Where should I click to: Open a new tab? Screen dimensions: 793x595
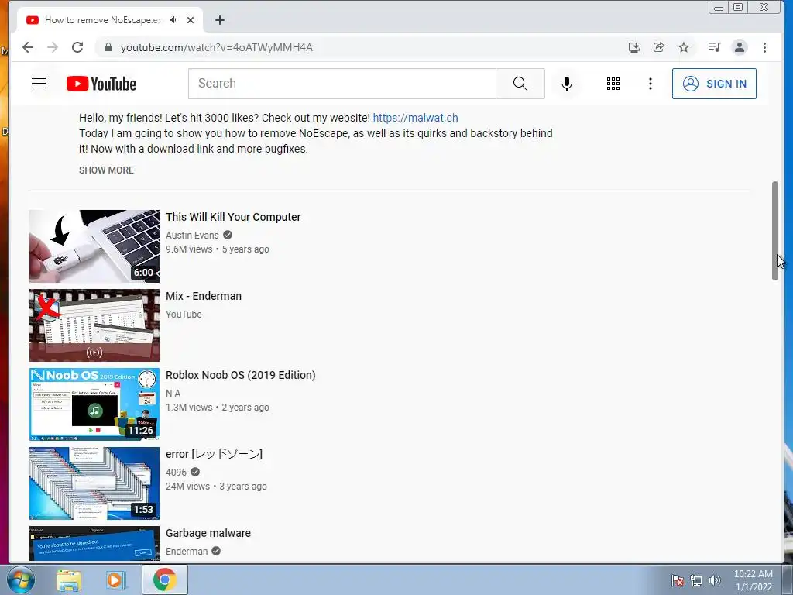click(219, 20)
